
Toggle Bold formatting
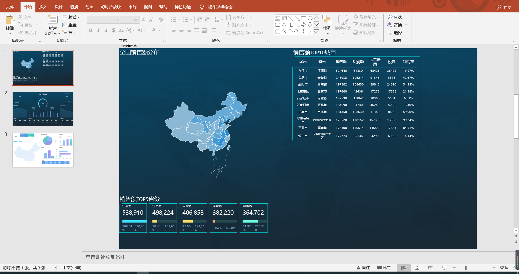point(91,30)
